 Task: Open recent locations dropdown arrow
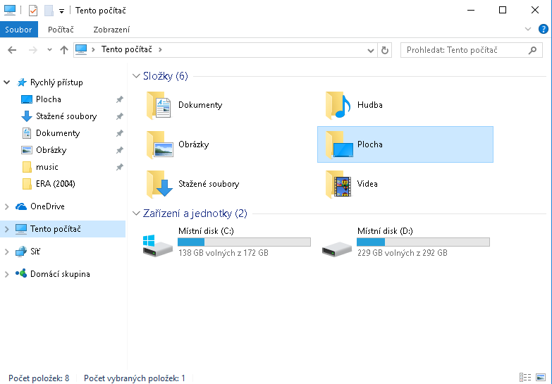(x=49, y=50)
